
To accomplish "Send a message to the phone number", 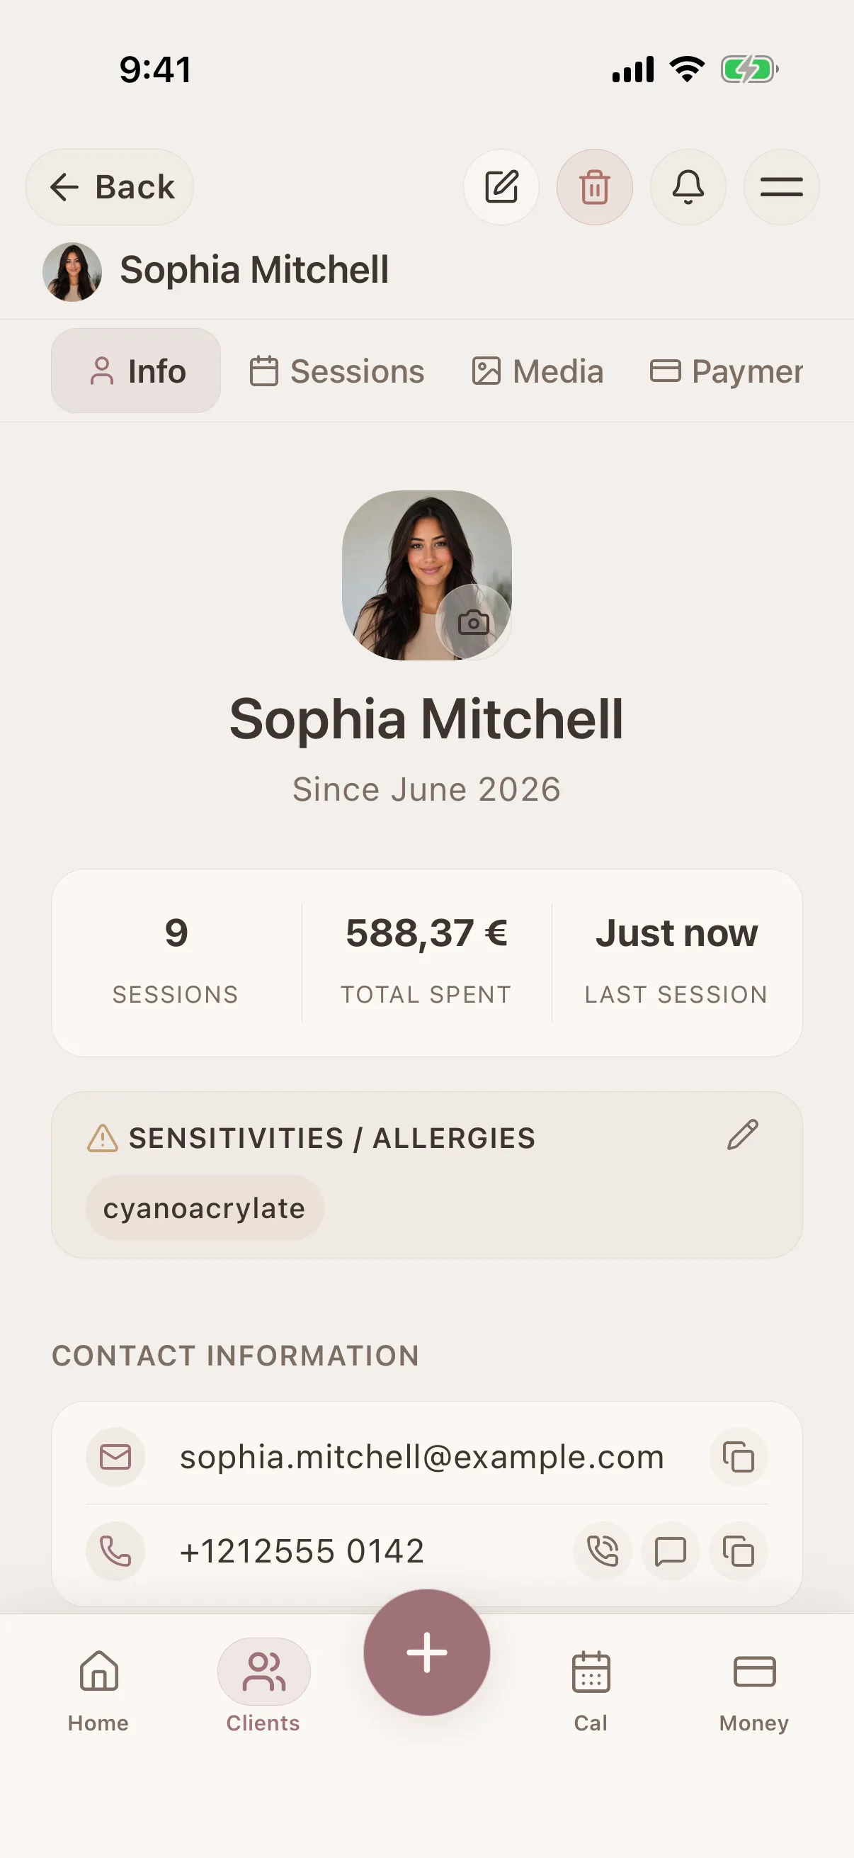I will [x=670, y=1550].
